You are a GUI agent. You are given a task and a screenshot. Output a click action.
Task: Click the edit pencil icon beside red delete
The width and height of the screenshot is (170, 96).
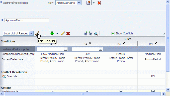(63, 33)
